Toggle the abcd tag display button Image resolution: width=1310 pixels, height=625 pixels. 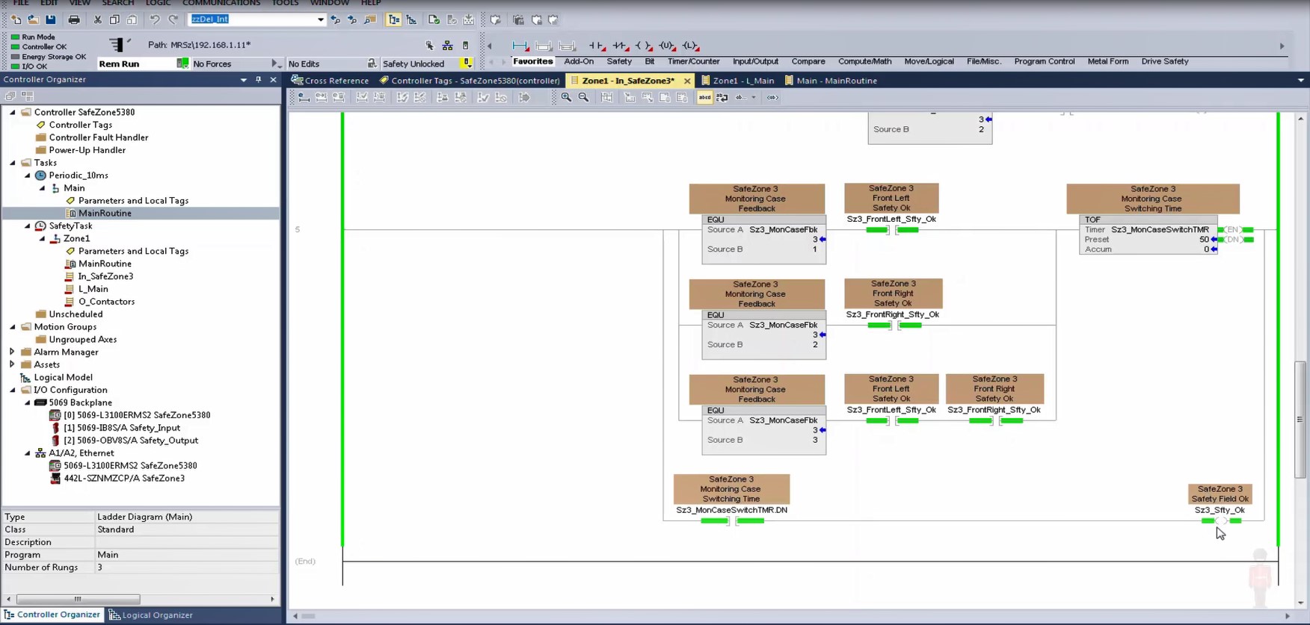point(704,98)
